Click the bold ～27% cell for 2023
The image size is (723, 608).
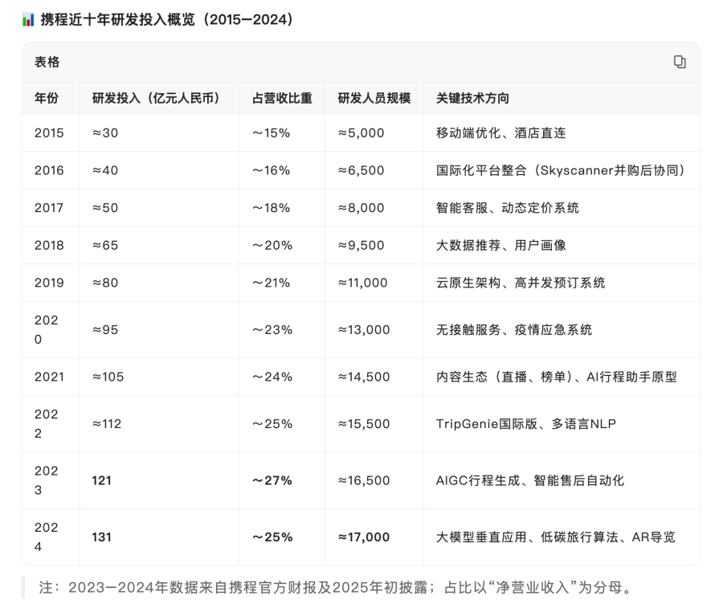272,480
